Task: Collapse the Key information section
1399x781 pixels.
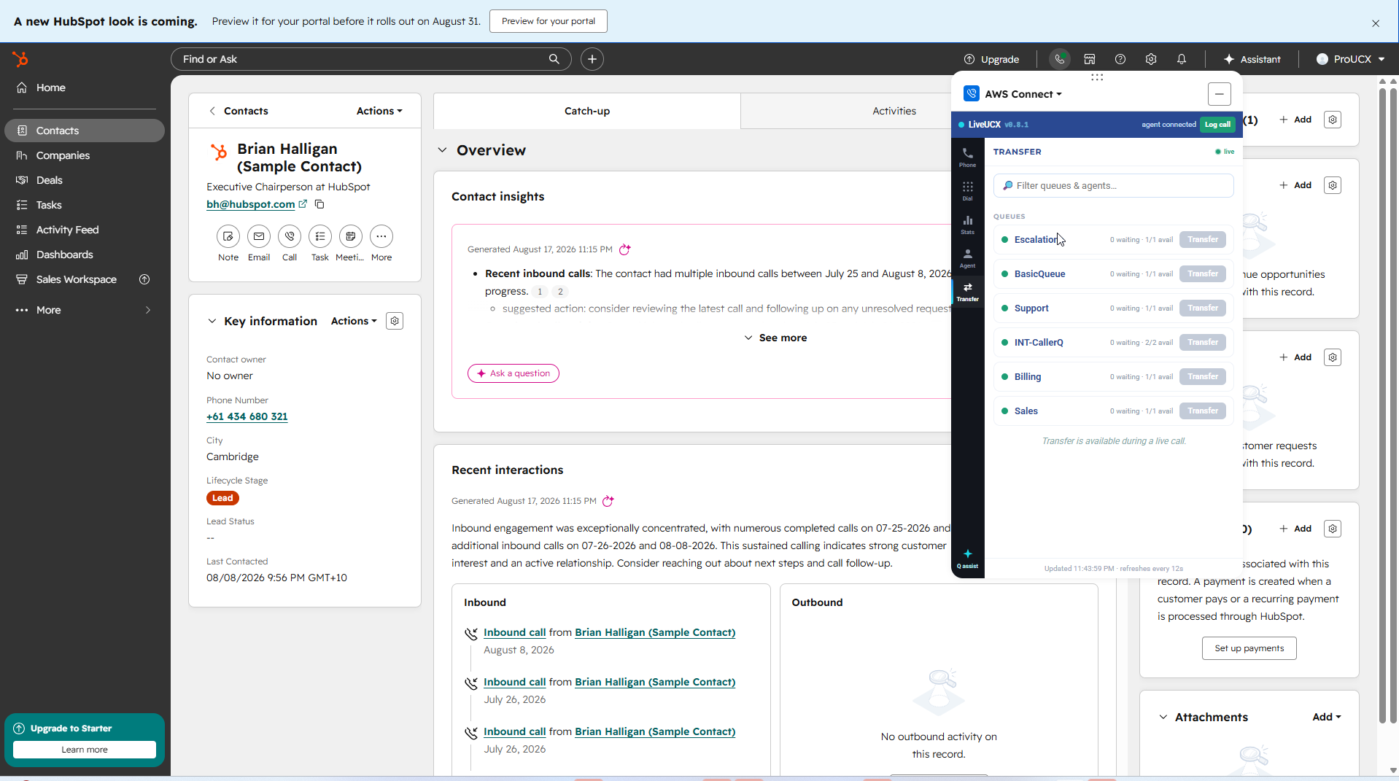Action: [212, 321]
